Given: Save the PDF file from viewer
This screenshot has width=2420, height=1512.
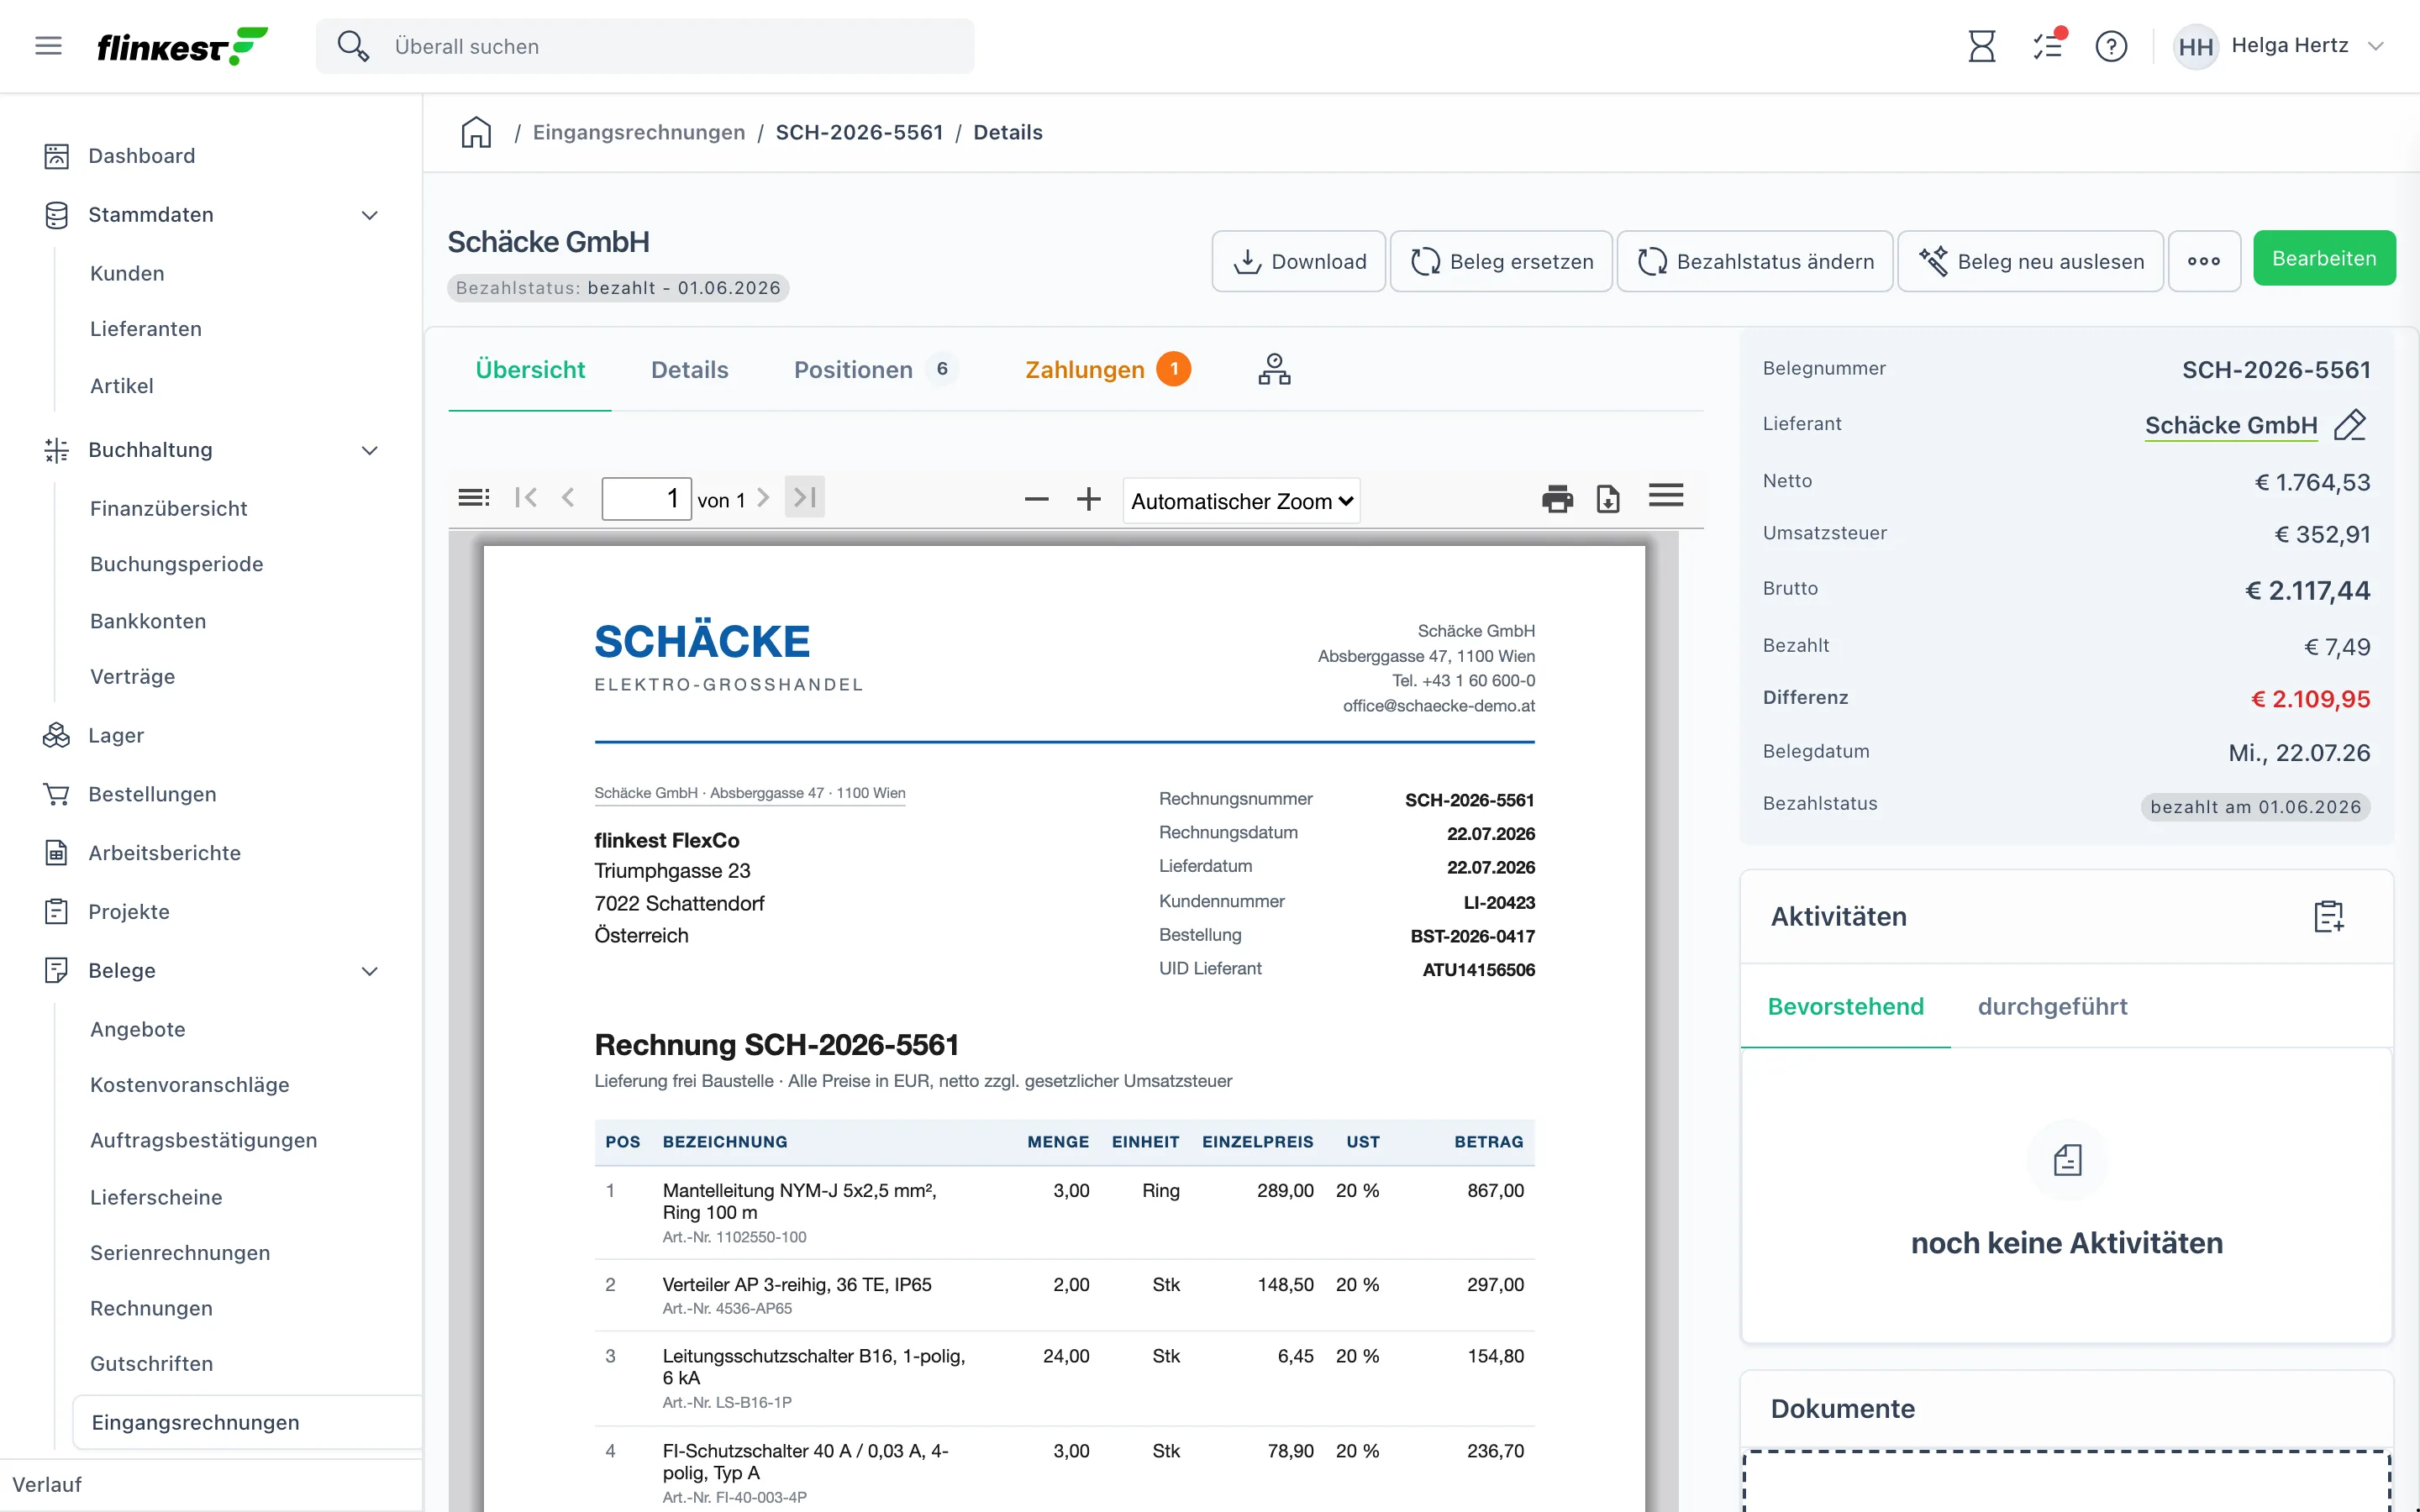Looking at the screenshot, I should 1608,498.
